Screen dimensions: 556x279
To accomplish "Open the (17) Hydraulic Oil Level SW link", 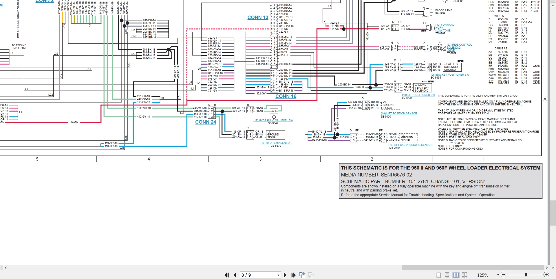I will point(273,120).
